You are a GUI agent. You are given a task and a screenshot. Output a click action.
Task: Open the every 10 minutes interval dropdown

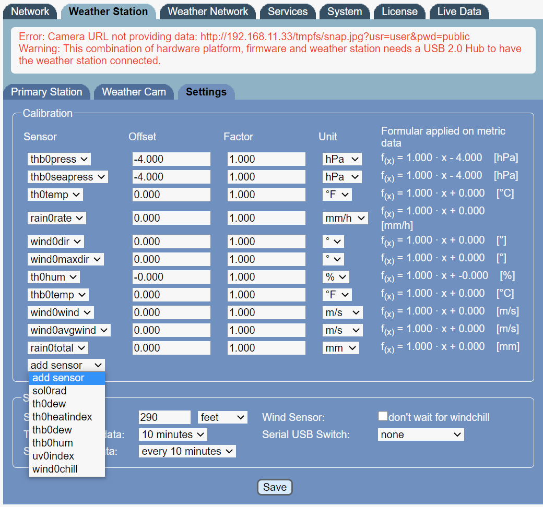pos(187,451)
